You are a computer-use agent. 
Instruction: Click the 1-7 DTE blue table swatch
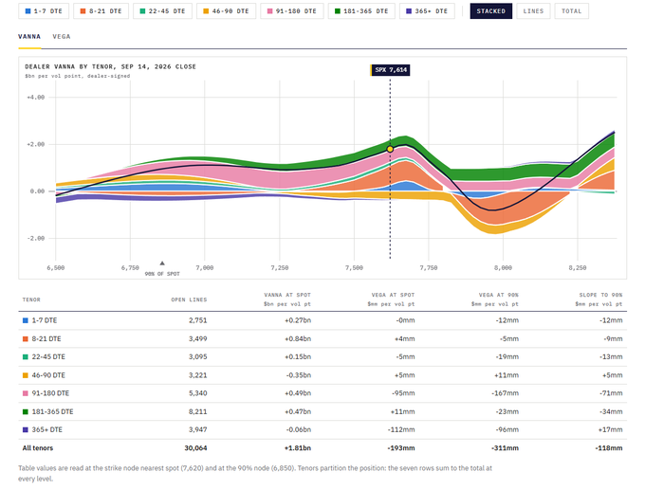pos(25,320)
